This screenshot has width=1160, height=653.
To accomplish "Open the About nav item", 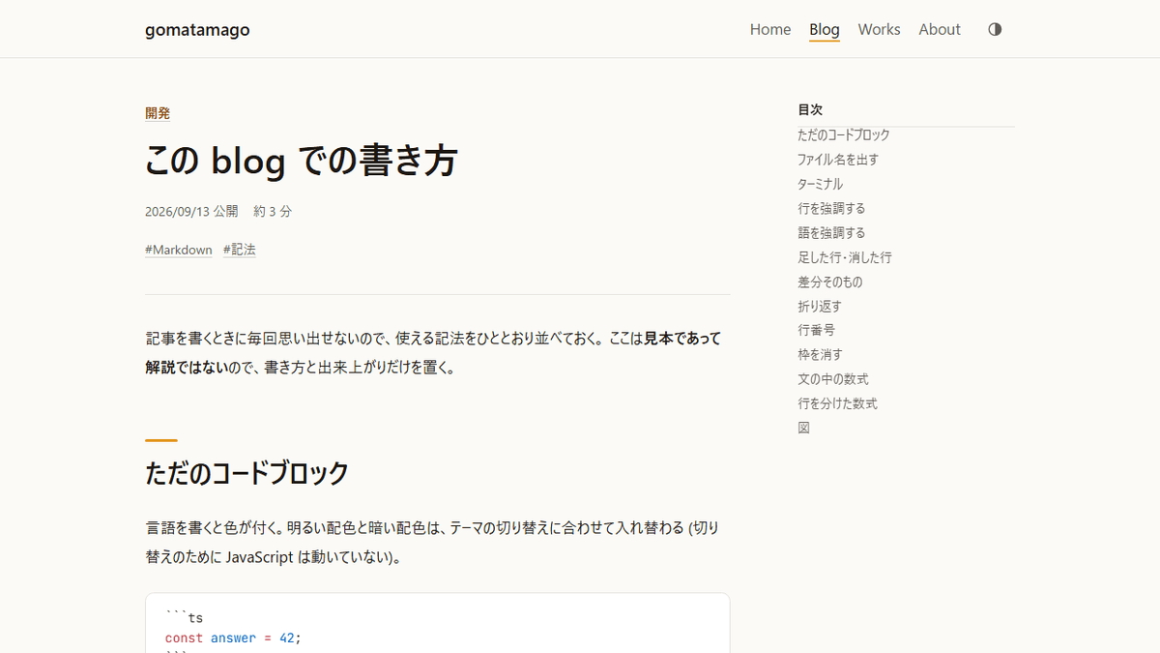I will (x=940, y=29).
